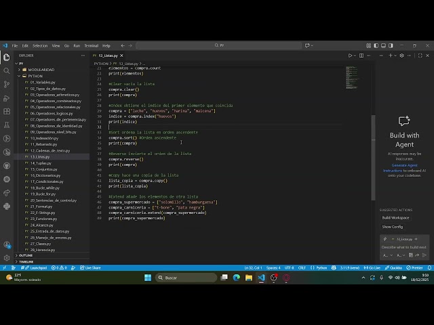Open the chat model picker dropdown
Viewport: 434px width, 325px height.
click(x=401, y=255)
